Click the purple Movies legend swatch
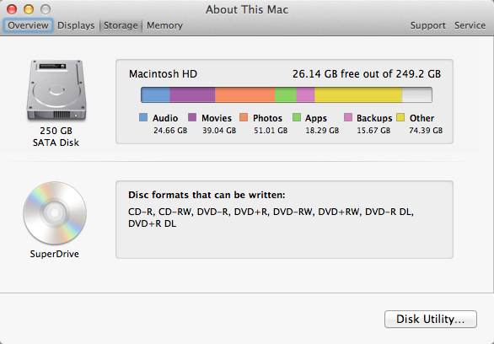 pos(192,117)
